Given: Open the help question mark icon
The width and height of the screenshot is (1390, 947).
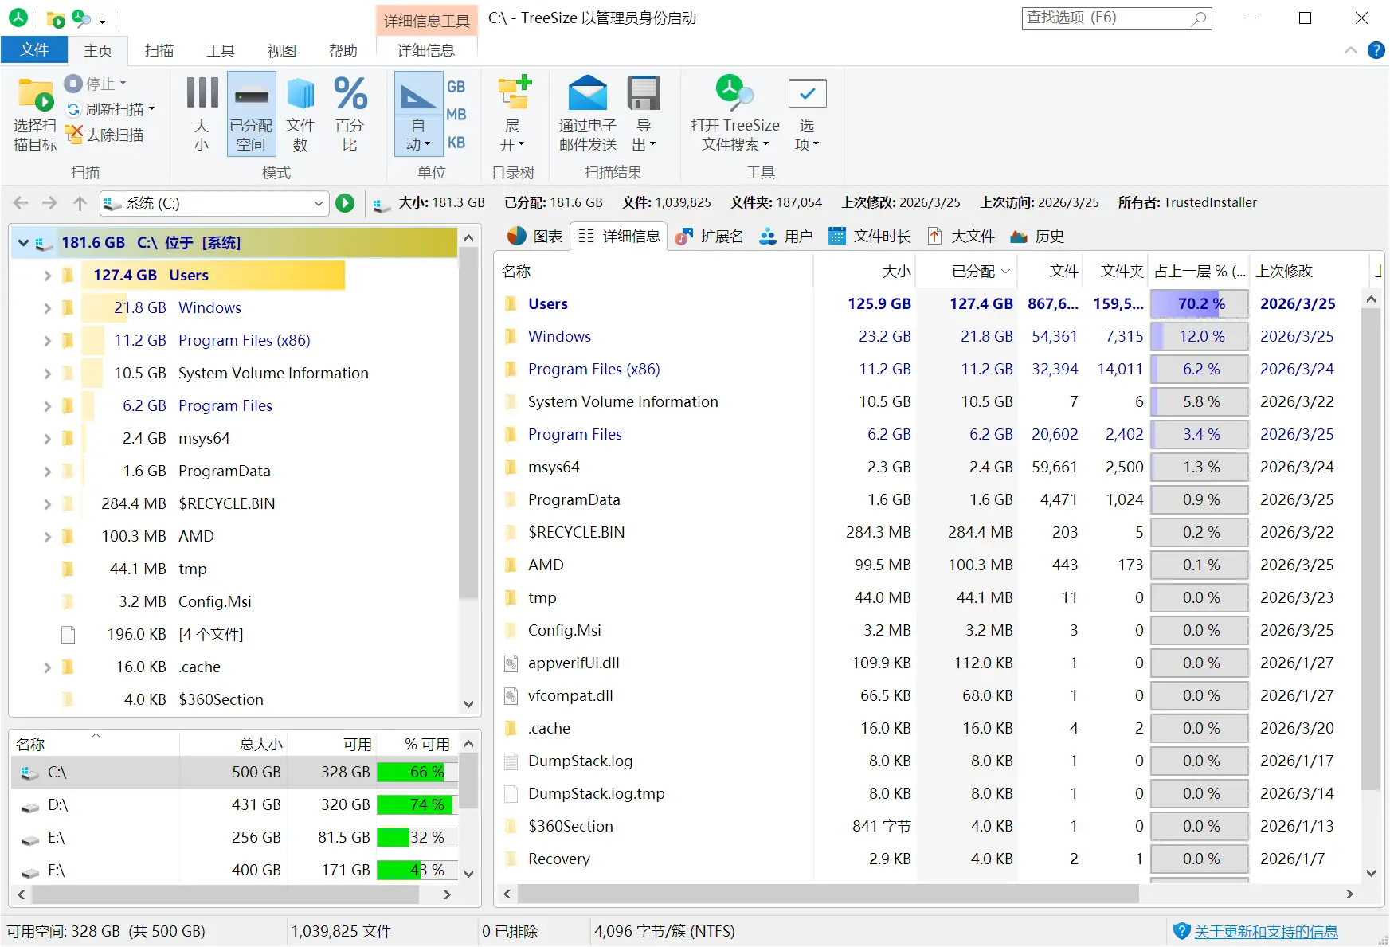Looking at the screenshot, I should (x=1376, y=50).
